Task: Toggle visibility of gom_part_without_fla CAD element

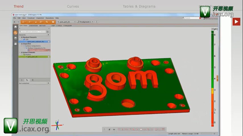Action: point(49,41)
